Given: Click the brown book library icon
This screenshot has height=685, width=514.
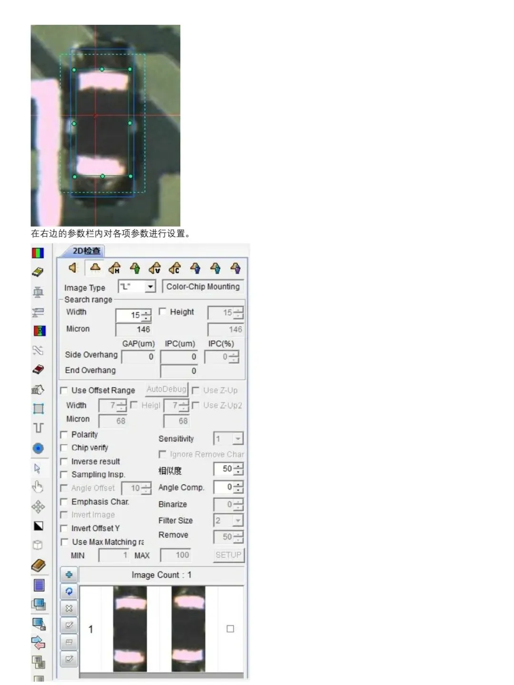Looking at the screenshot, I should coord(38,565).
